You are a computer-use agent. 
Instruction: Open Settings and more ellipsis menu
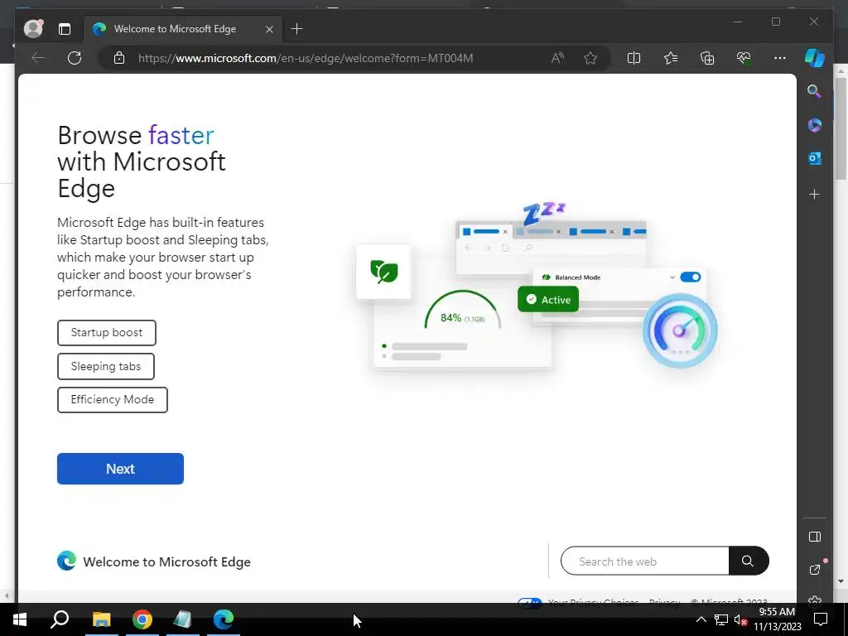780,58
